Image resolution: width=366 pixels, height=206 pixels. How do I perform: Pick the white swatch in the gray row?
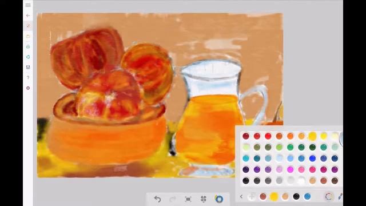[x=301, y=181]
